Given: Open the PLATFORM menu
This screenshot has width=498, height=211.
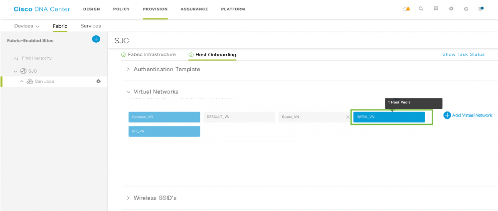Looking at the screenshot, I should tap(233, 9).
